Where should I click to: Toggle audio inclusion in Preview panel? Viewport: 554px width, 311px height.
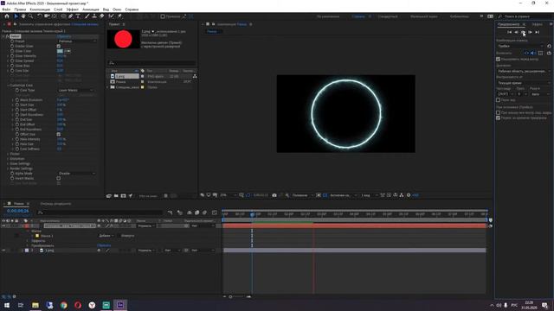(x=533, y=53)
